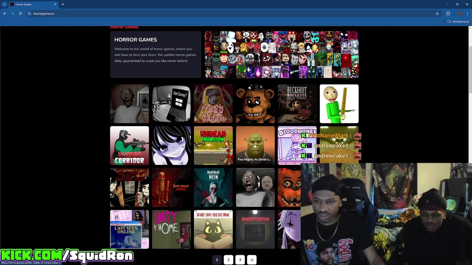Open the All Bookmarks folder
Viewport: 472px width, 265px height.
(x=458, y=22)
